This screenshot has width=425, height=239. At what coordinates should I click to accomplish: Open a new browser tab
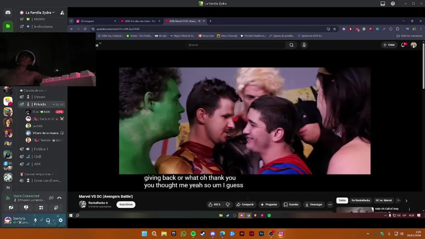210,21
